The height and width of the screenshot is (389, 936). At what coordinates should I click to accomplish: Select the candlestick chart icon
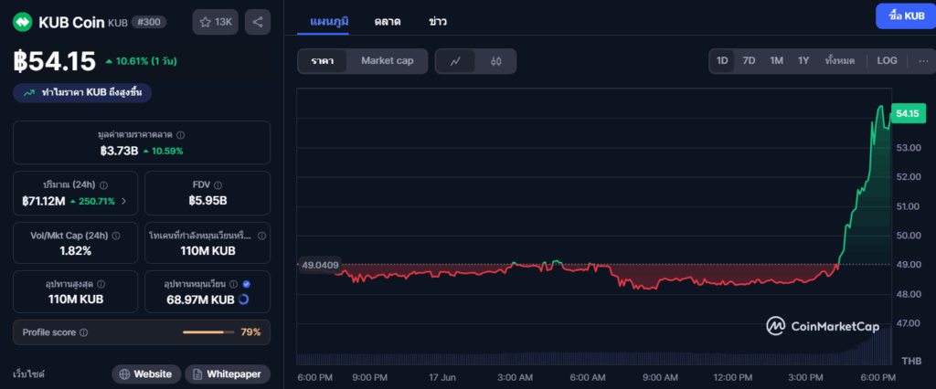[x=496, y=61]
